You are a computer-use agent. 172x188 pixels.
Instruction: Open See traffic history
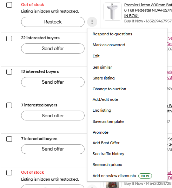108,154
